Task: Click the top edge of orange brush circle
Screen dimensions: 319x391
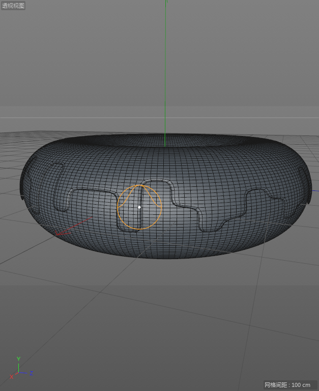Action: click(139, 185)
